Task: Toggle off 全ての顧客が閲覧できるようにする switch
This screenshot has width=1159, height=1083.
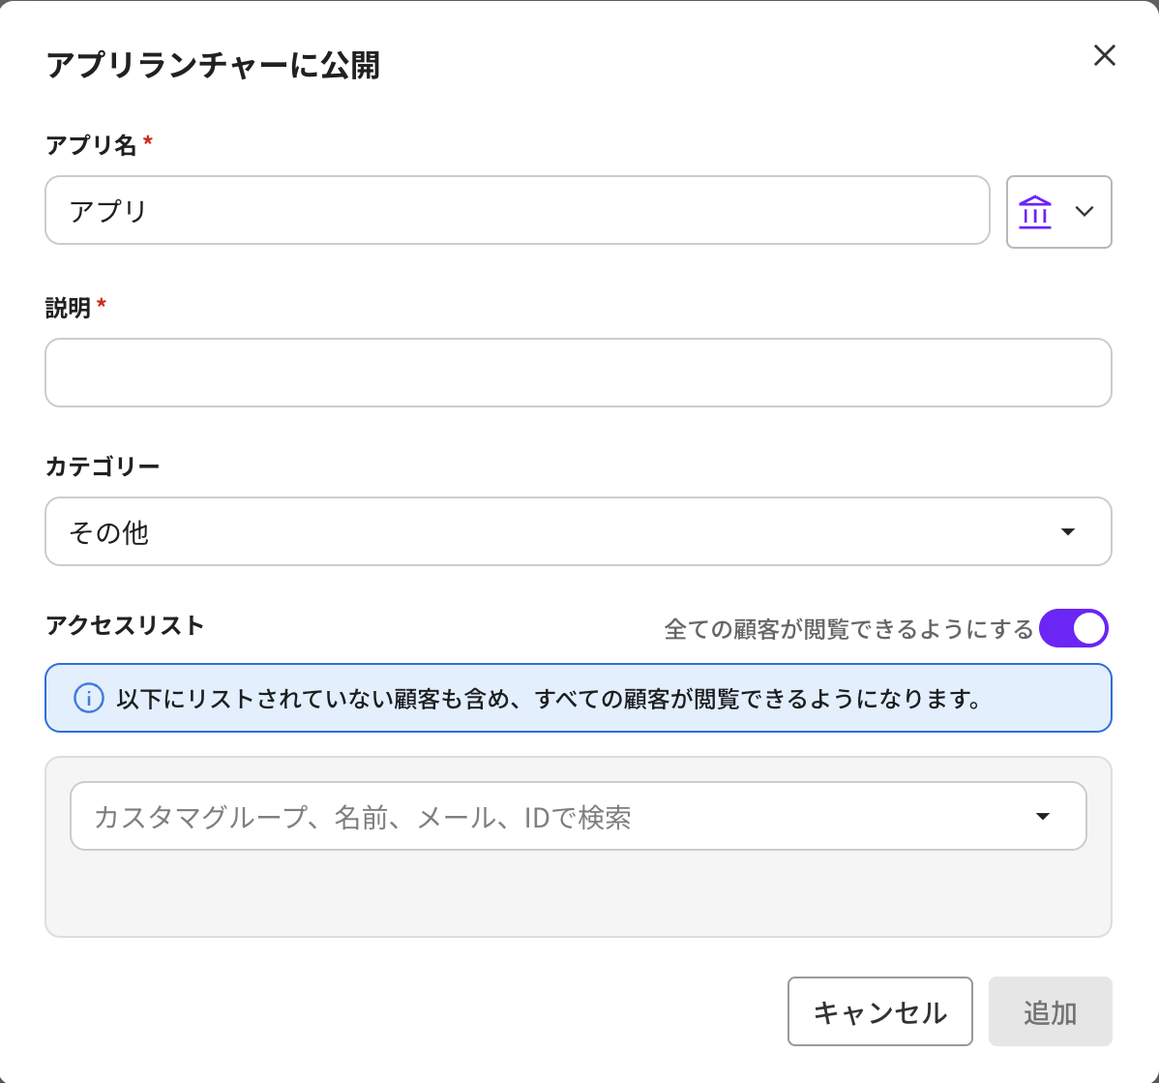Action: click(1073, 628)
